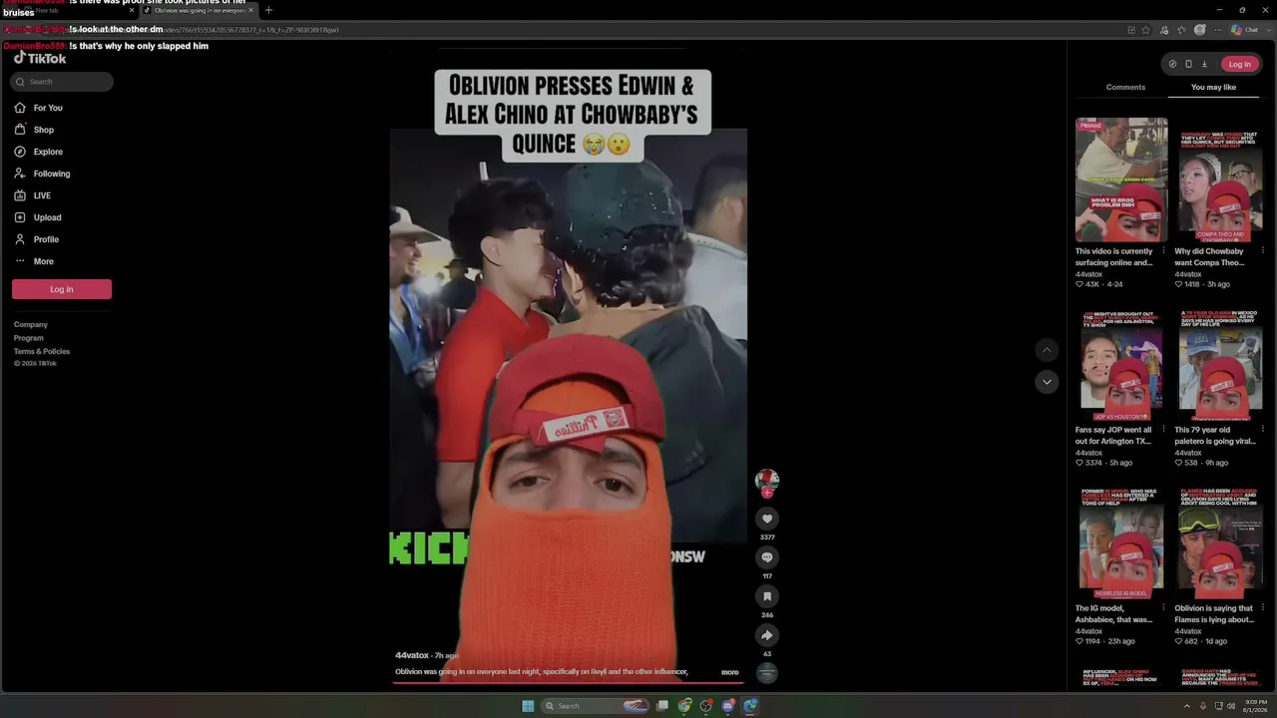Screen dimensions: 1277x718
Task: Add this page to browser favorites
Action: [x=1146, y=30]
